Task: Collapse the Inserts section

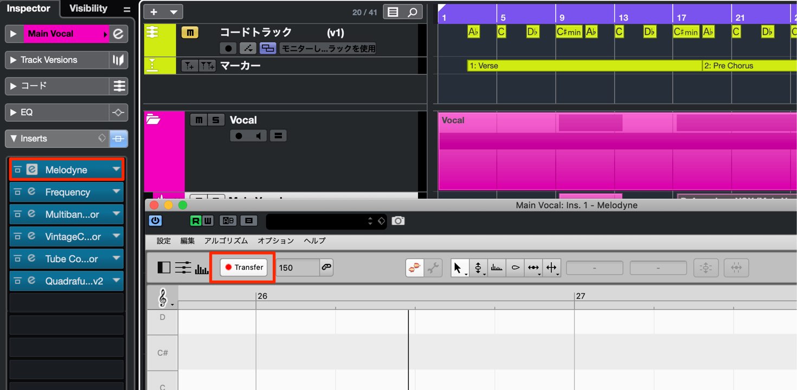Action: click(x=14, y=139)
